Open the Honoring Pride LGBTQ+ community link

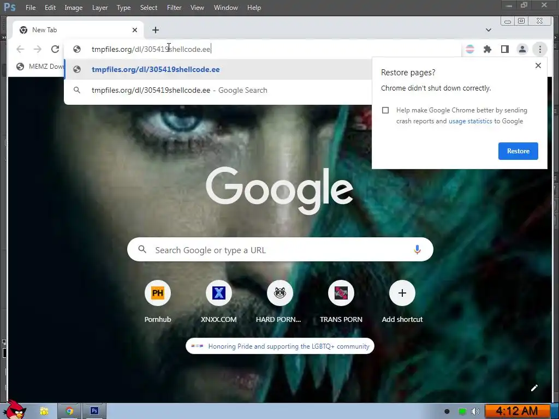280,346
